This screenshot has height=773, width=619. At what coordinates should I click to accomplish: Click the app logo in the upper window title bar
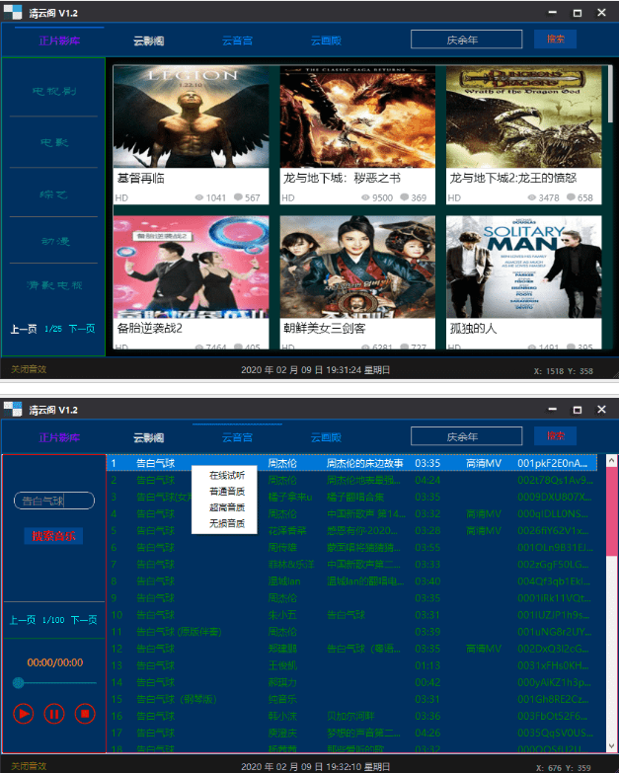[x=13, y=12]
